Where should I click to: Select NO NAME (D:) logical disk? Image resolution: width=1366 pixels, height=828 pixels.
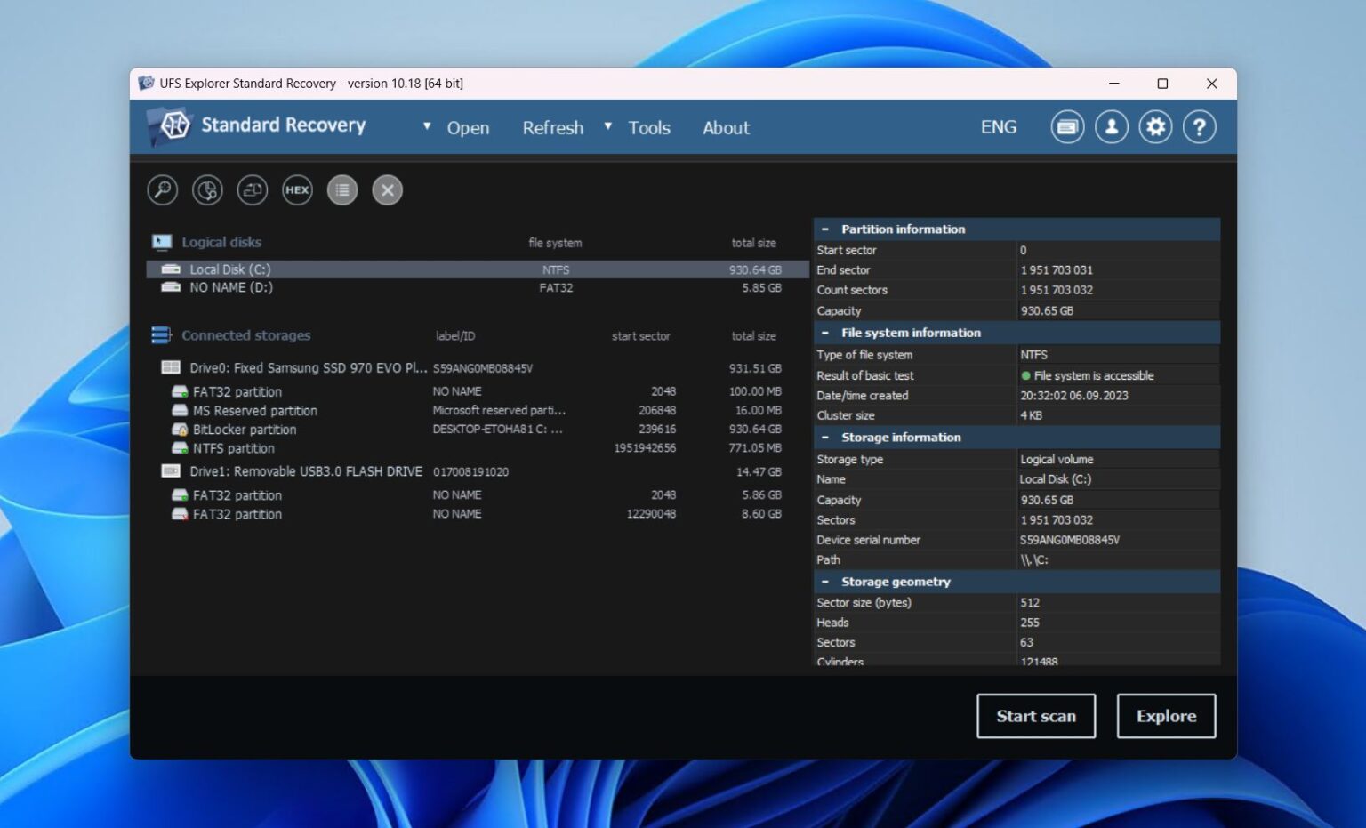(478, 287)
